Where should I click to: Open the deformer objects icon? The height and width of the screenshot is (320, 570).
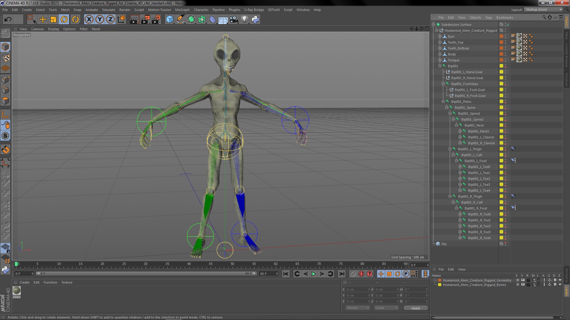click(213, 20)
